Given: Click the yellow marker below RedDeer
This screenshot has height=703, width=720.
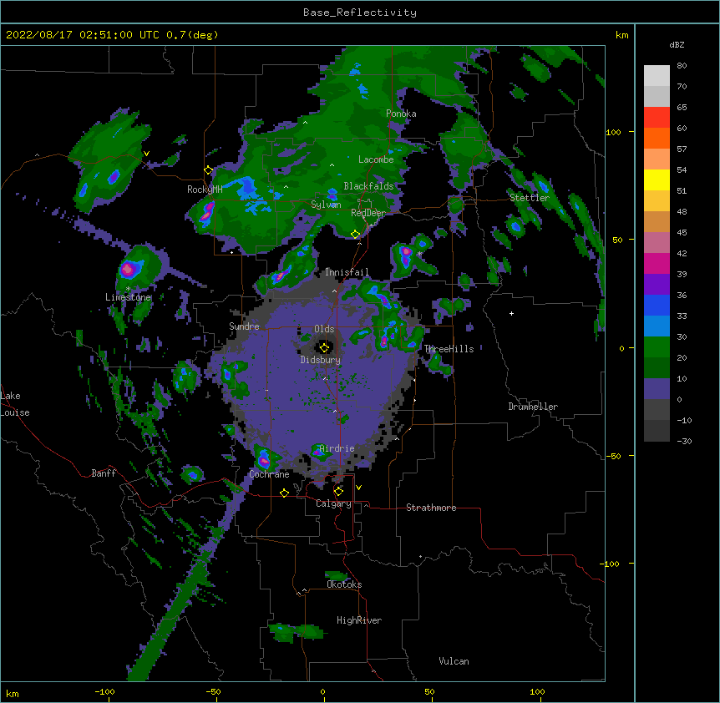Looking at the screenshot, I should [x=355, y=235].
